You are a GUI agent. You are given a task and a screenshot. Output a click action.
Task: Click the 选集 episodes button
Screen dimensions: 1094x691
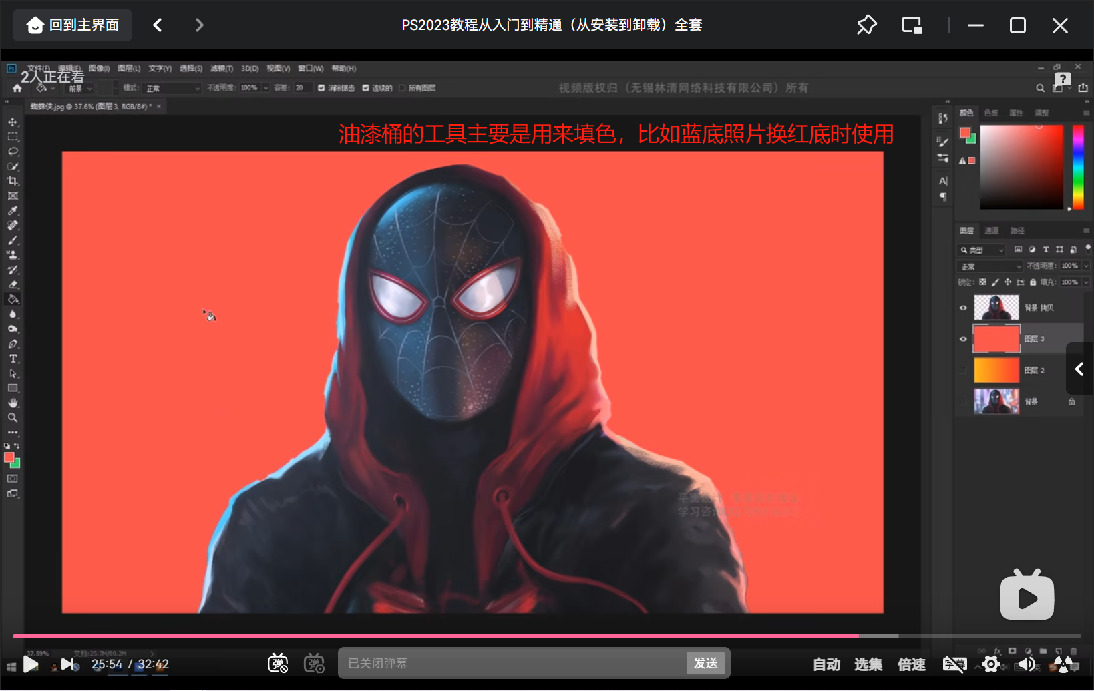868,664
